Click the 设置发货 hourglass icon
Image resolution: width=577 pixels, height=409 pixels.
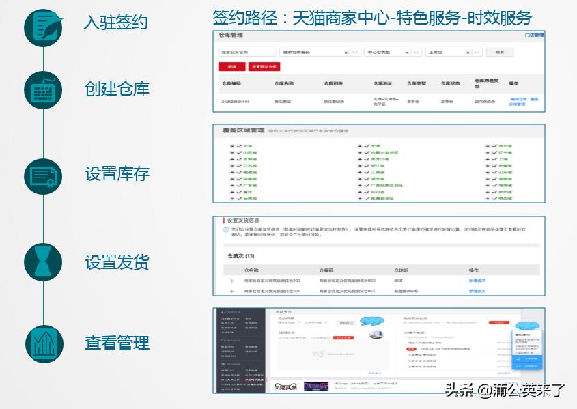point(42,261)
